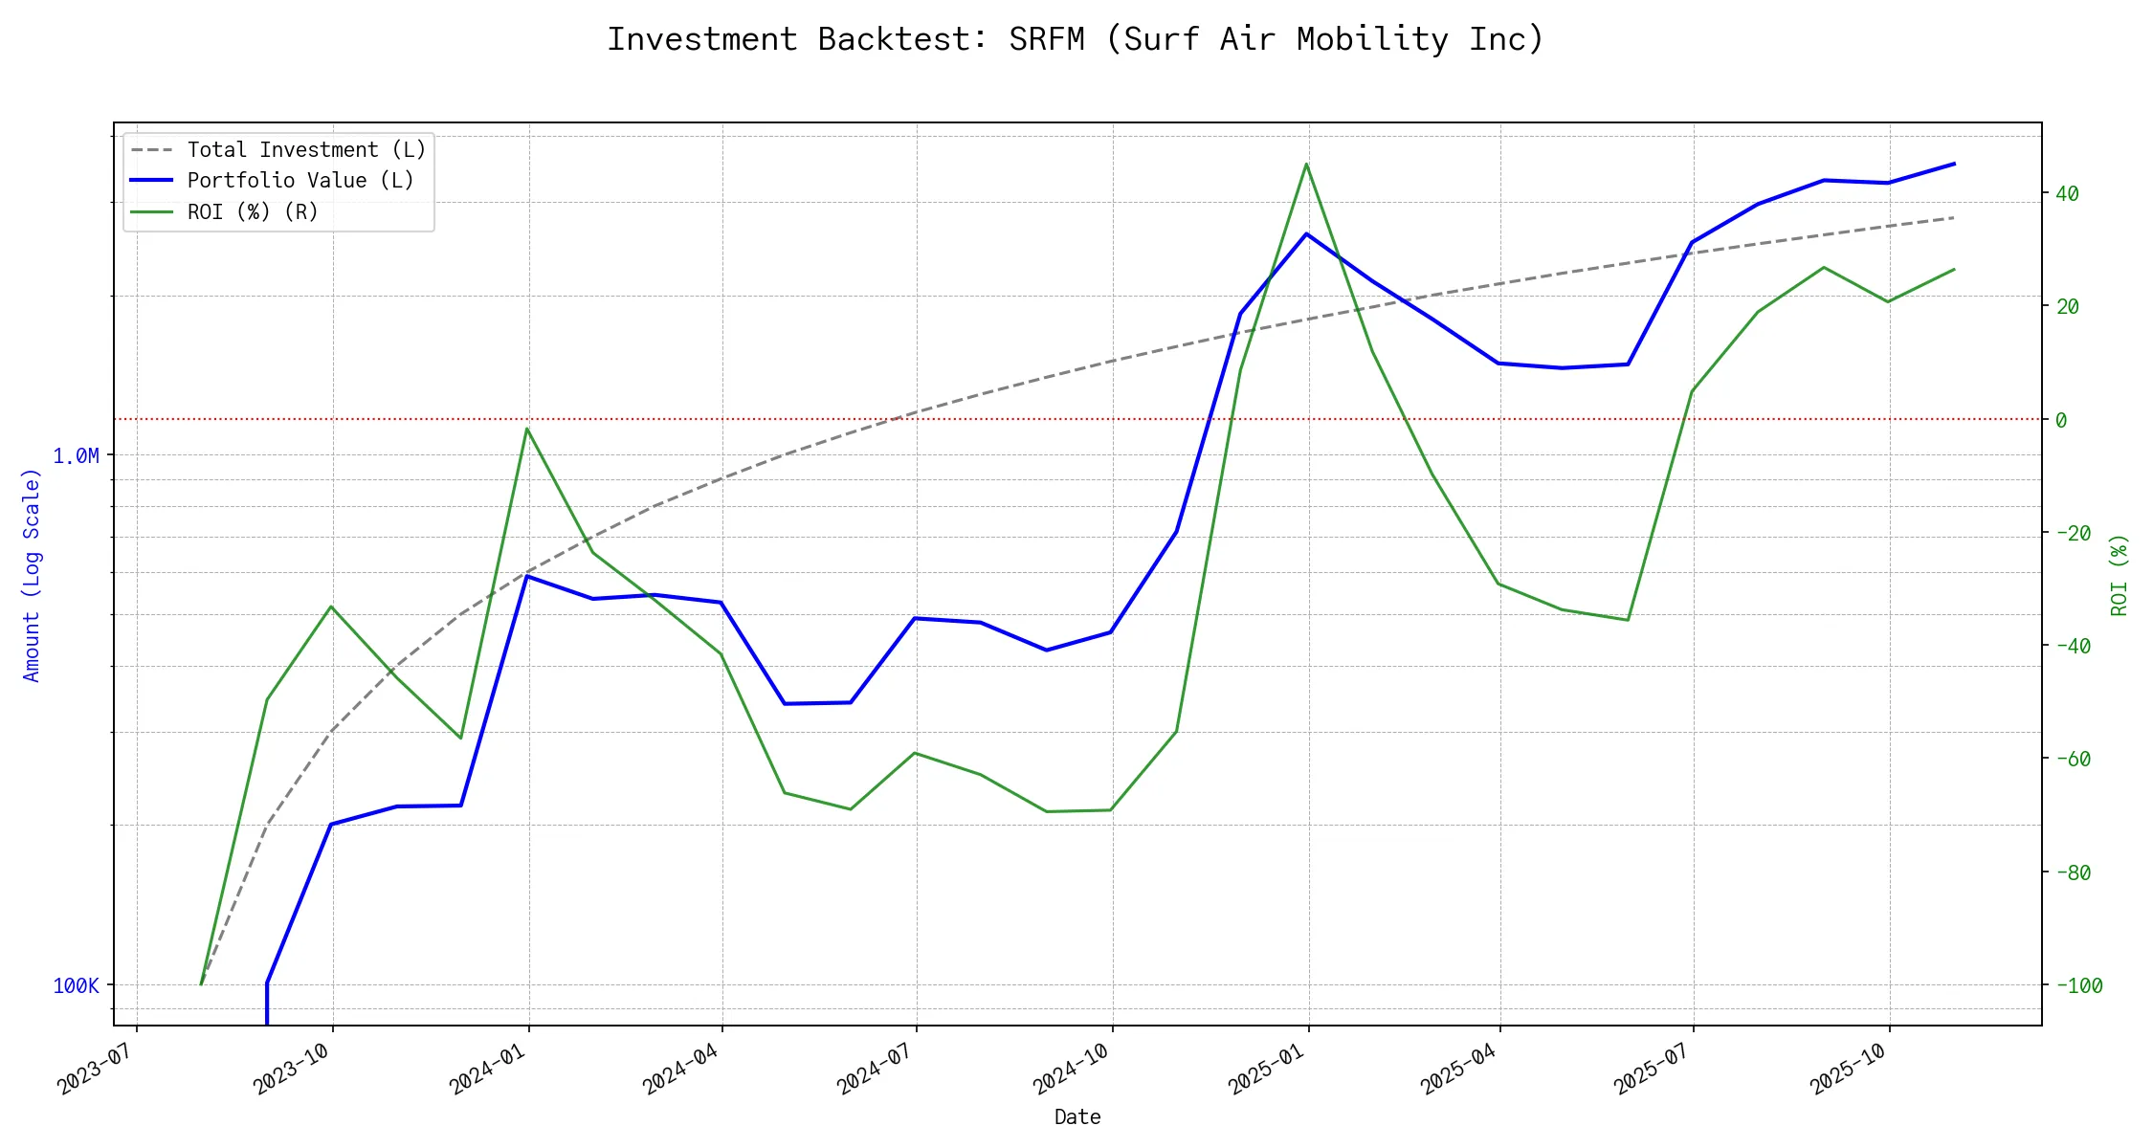Click the chart title text
Screen dimensions: 2153x1148
tap(1076, 40)
